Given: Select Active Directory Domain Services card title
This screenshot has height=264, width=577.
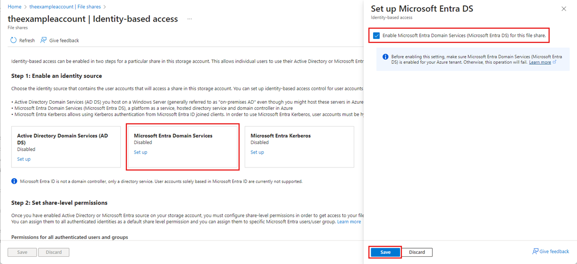Looking at the screenshot, I should (x=63, y=139).
